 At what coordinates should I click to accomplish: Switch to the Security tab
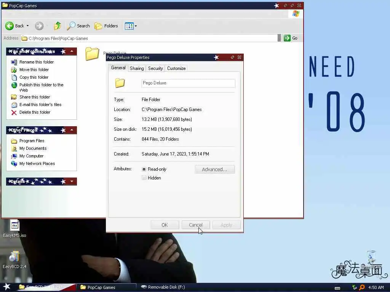tap(155, 68)
